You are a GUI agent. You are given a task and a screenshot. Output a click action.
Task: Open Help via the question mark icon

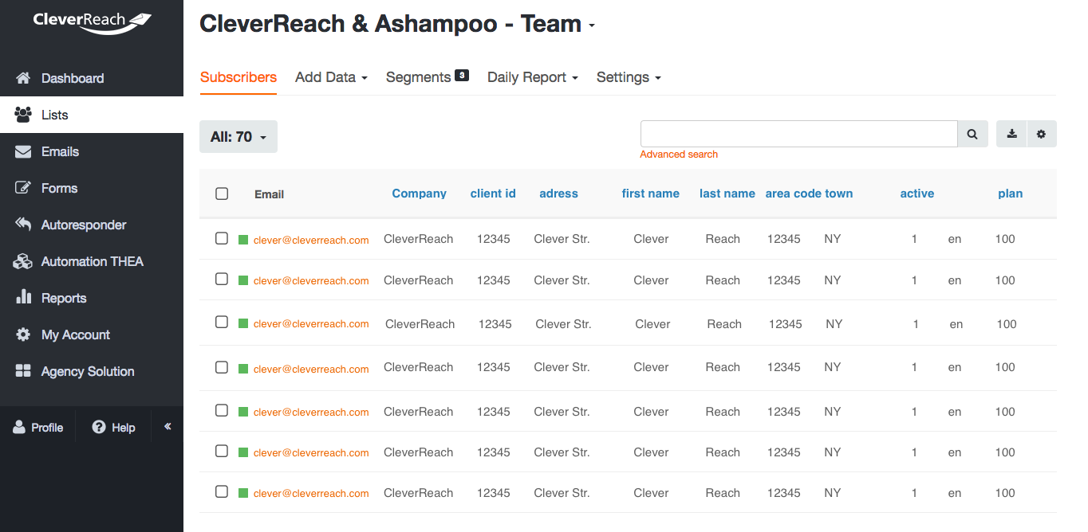99,428
